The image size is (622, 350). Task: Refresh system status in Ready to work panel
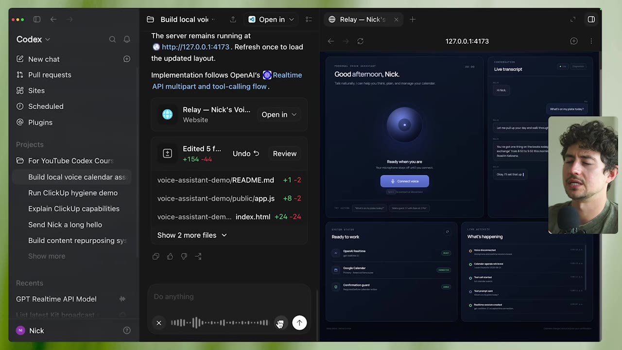coord(448,232)
